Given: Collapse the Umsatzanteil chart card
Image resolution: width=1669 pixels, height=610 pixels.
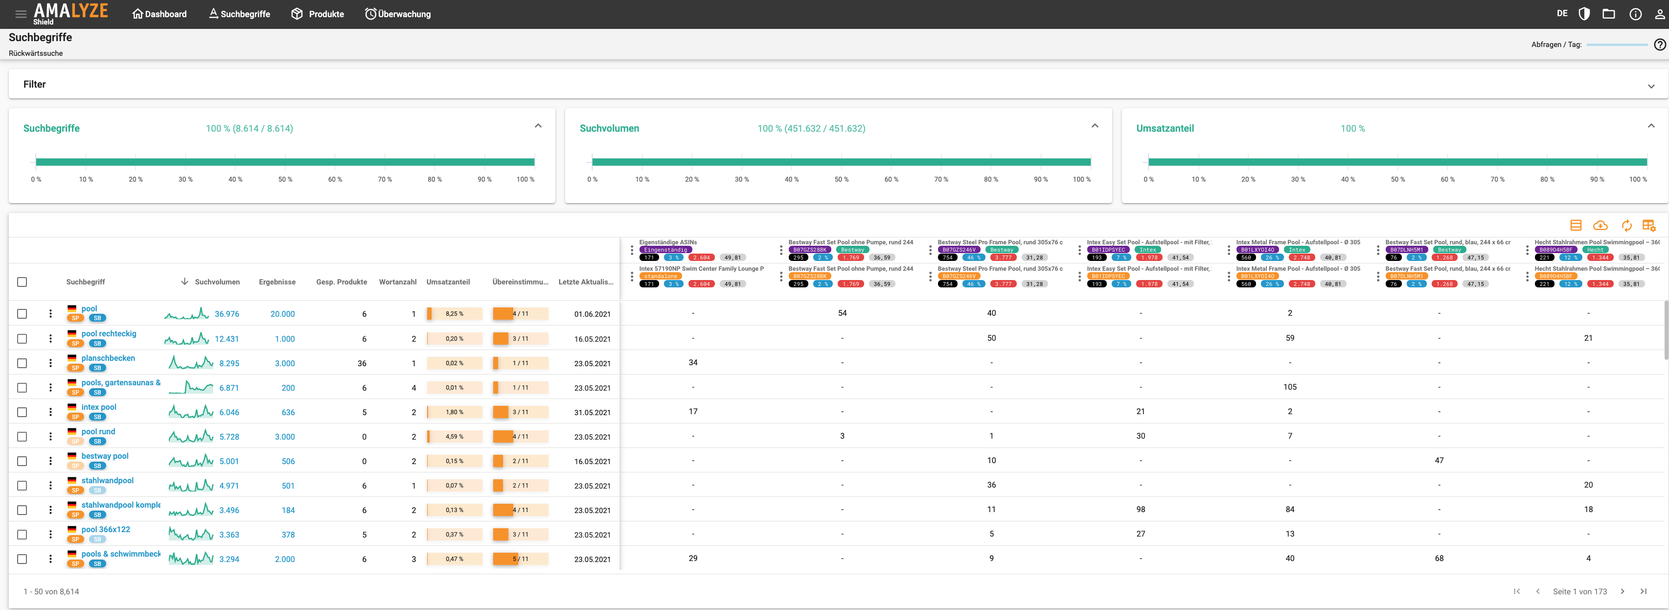Looking at the screenshot, I should coord(1651,126).
